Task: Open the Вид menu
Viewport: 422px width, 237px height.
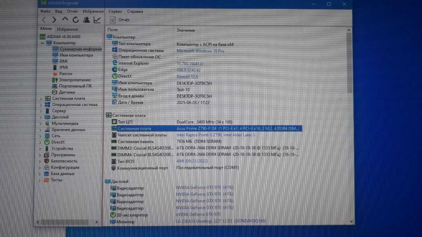Action: [x=58, y=11]
